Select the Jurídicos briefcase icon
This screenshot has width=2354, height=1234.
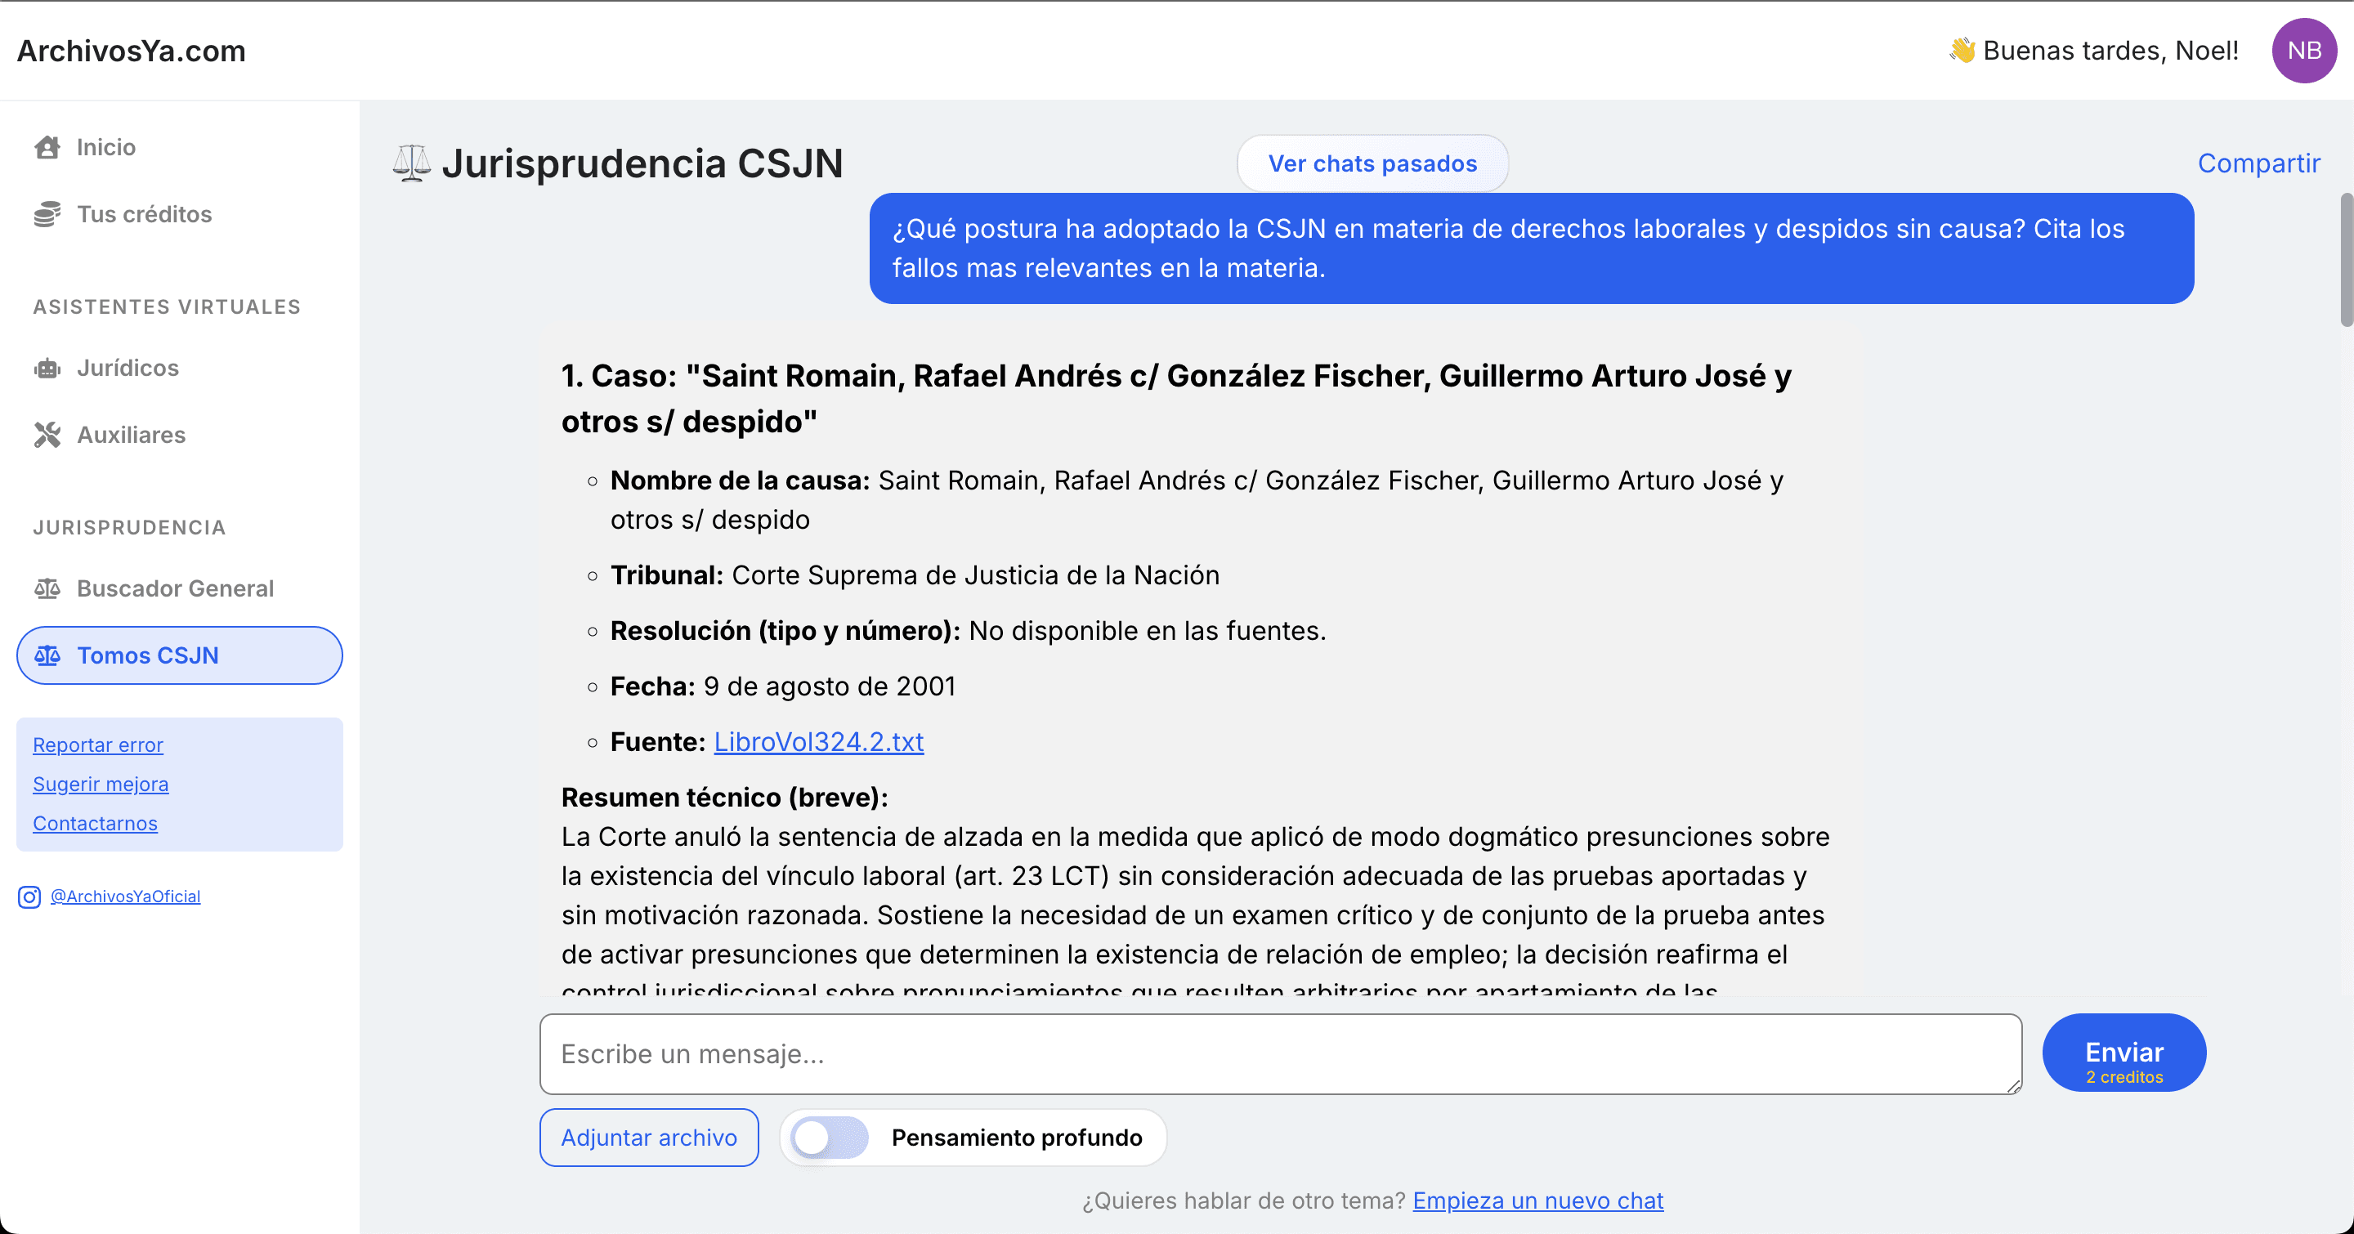click(47, 367)
